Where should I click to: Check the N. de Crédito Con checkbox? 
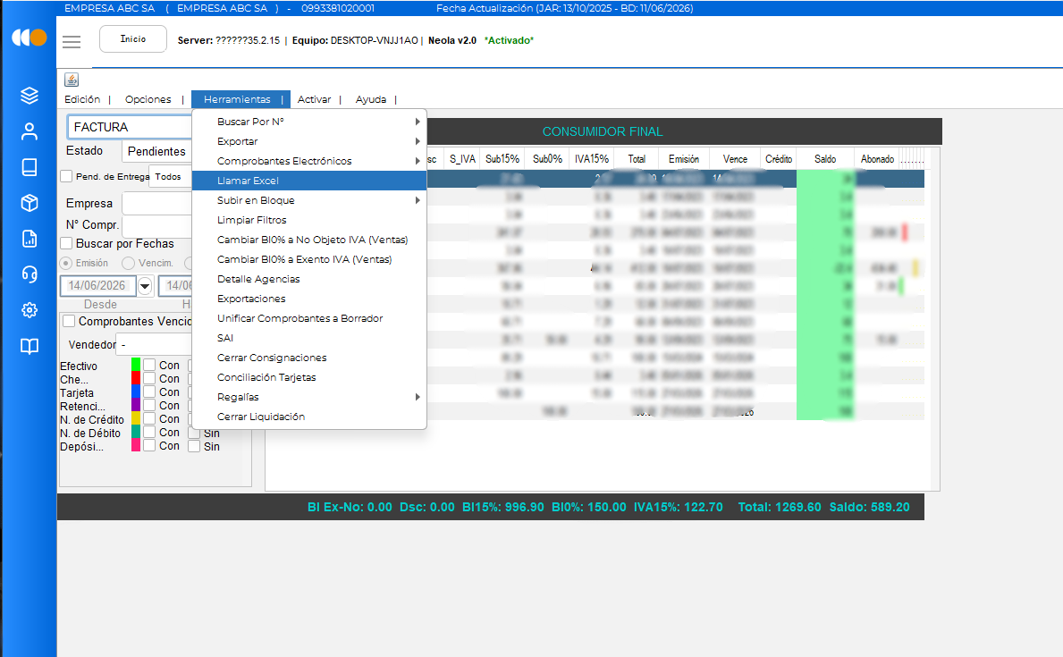coord(149,419)
